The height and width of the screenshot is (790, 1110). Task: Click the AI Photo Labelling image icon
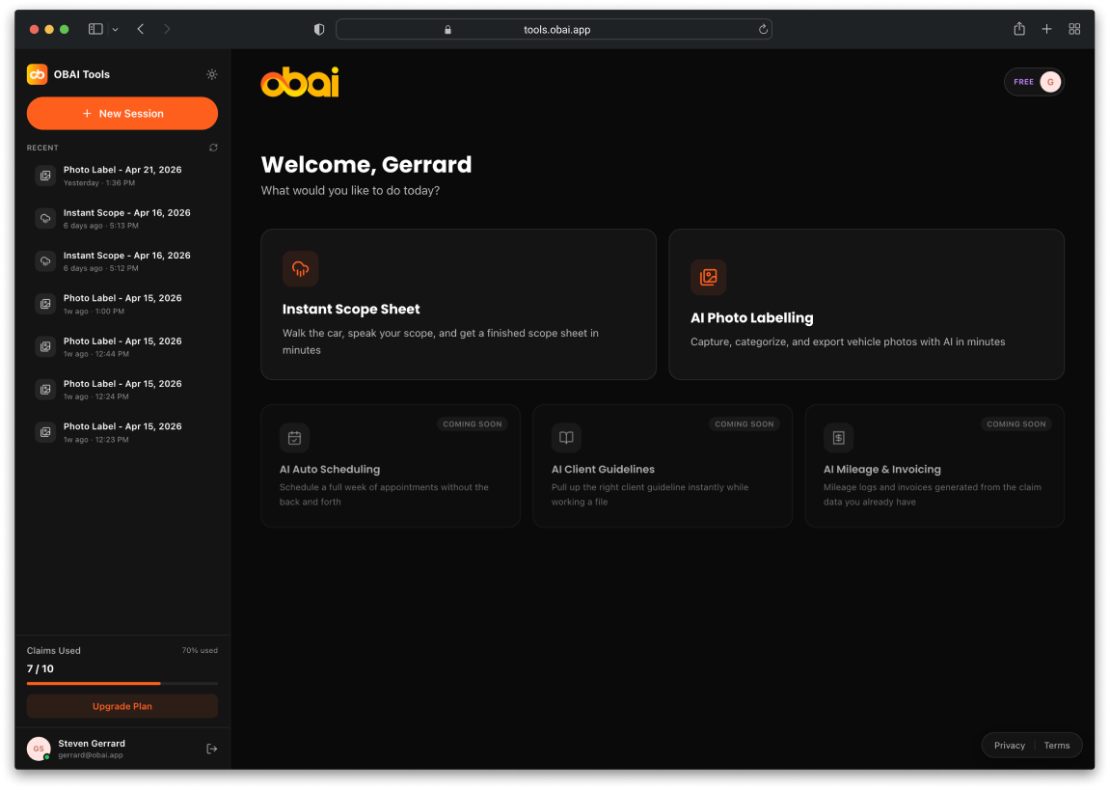point(708,278)
